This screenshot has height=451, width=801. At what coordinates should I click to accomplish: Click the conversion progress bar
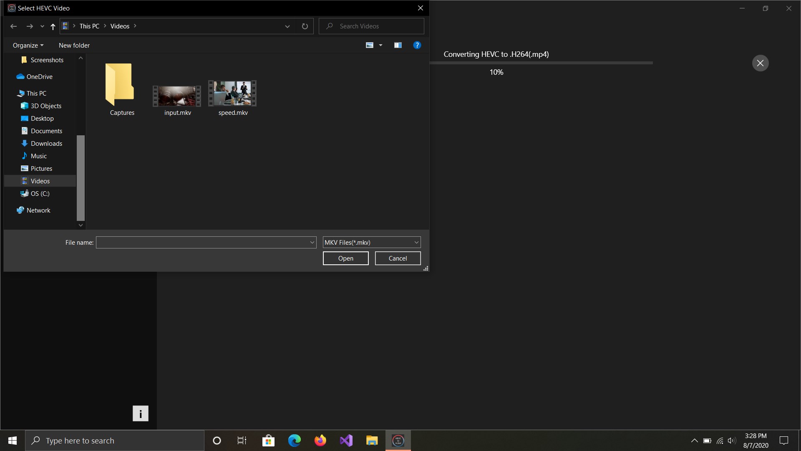coord(541,63)
